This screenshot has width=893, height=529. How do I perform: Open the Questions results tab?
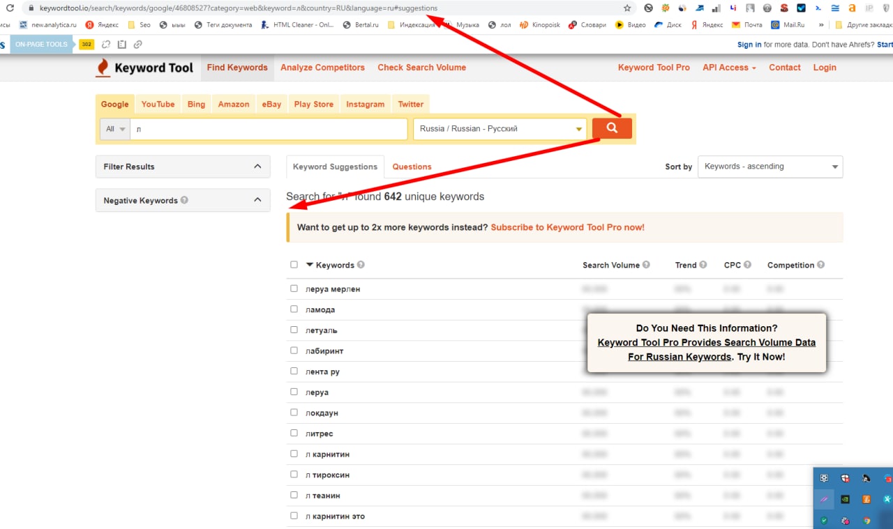pyautogui.click(x=412, y=167)
